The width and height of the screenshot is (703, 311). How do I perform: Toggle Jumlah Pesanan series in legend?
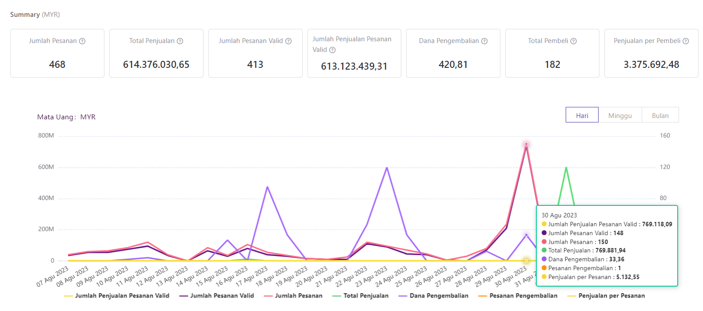293,296
